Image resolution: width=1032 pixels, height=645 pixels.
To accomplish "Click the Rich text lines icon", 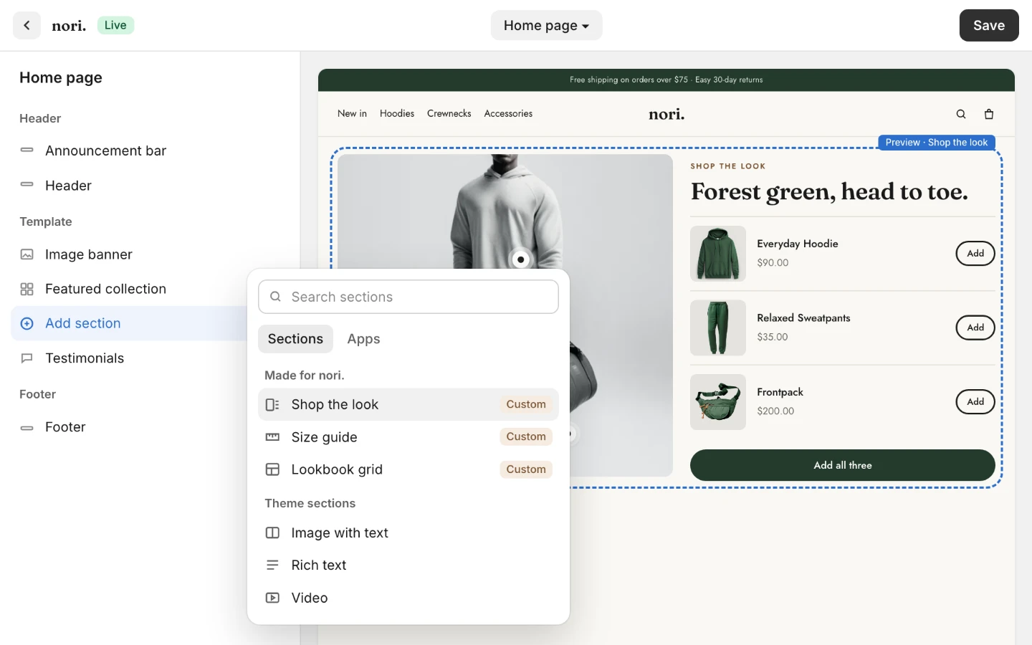I will pos(272,565).
